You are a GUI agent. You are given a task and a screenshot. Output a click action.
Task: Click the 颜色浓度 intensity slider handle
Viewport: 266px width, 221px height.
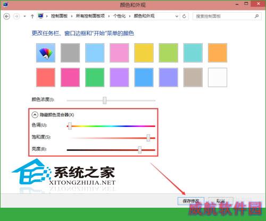point(105,101)
